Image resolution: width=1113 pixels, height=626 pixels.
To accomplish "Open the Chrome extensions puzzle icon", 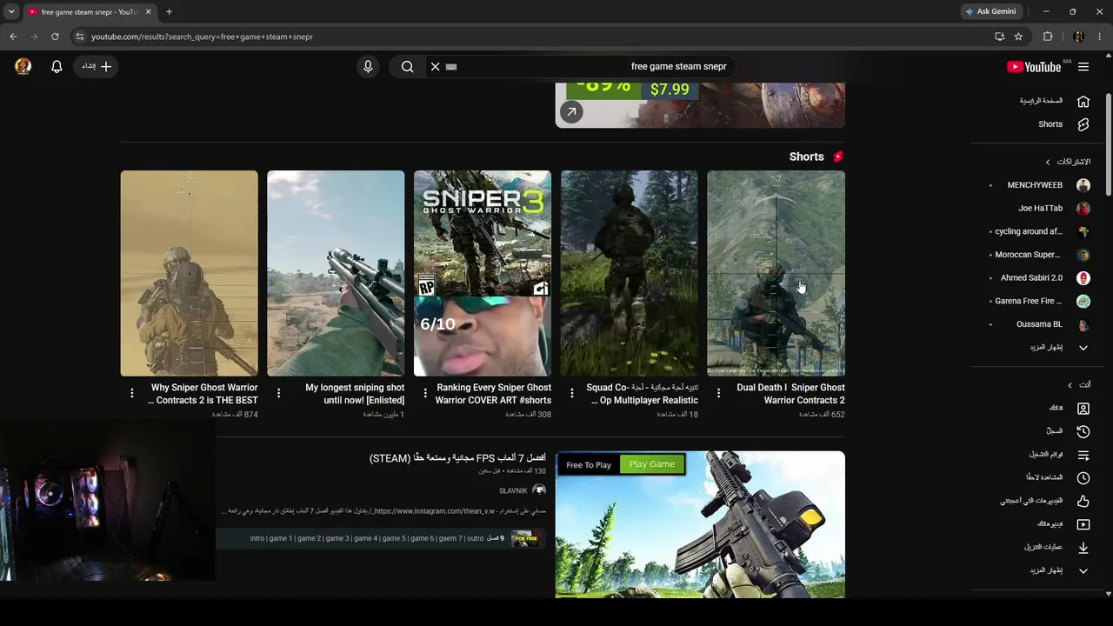I will pyautogui.click(x=1048, y=37).
